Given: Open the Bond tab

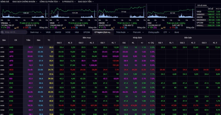Looking at the screenshot, I should pos(177,32).
